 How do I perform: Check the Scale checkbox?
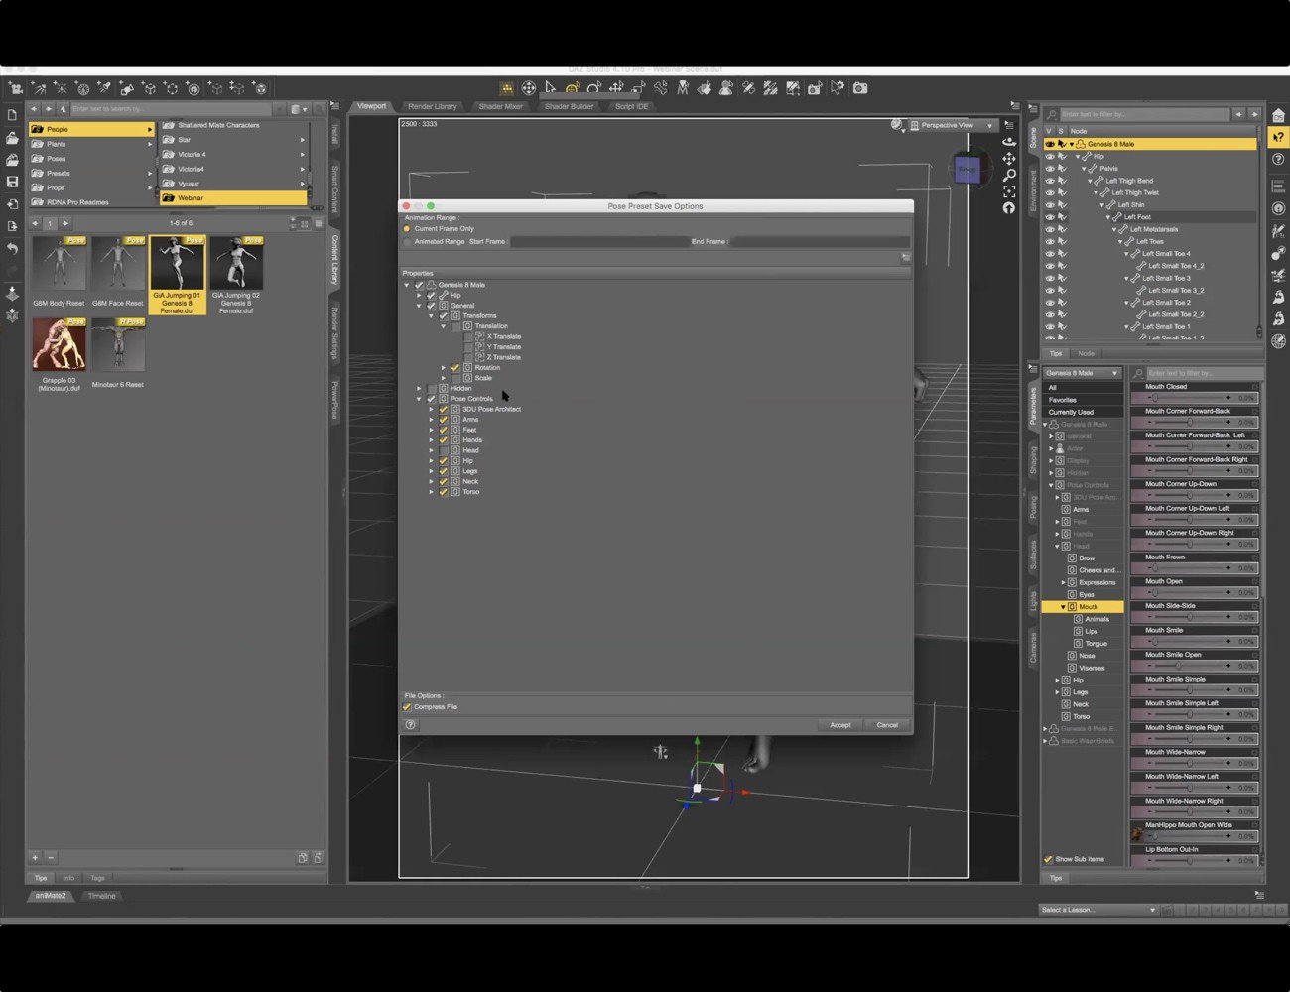(x=455, y=378)
